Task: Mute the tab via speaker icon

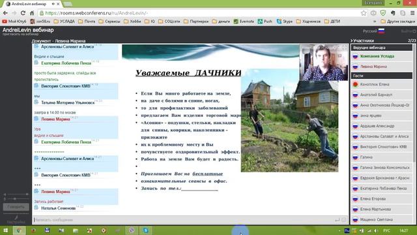Action: tap(53, 4)
